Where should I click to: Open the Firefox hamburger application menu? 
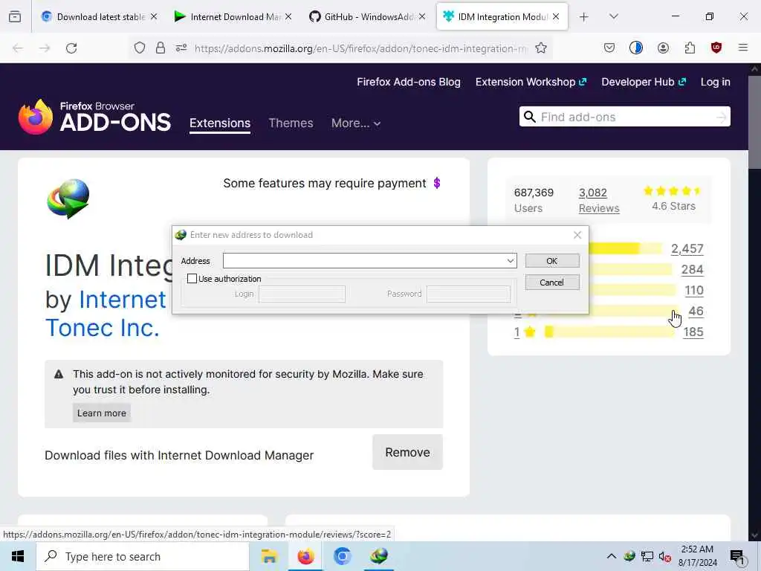743,48
